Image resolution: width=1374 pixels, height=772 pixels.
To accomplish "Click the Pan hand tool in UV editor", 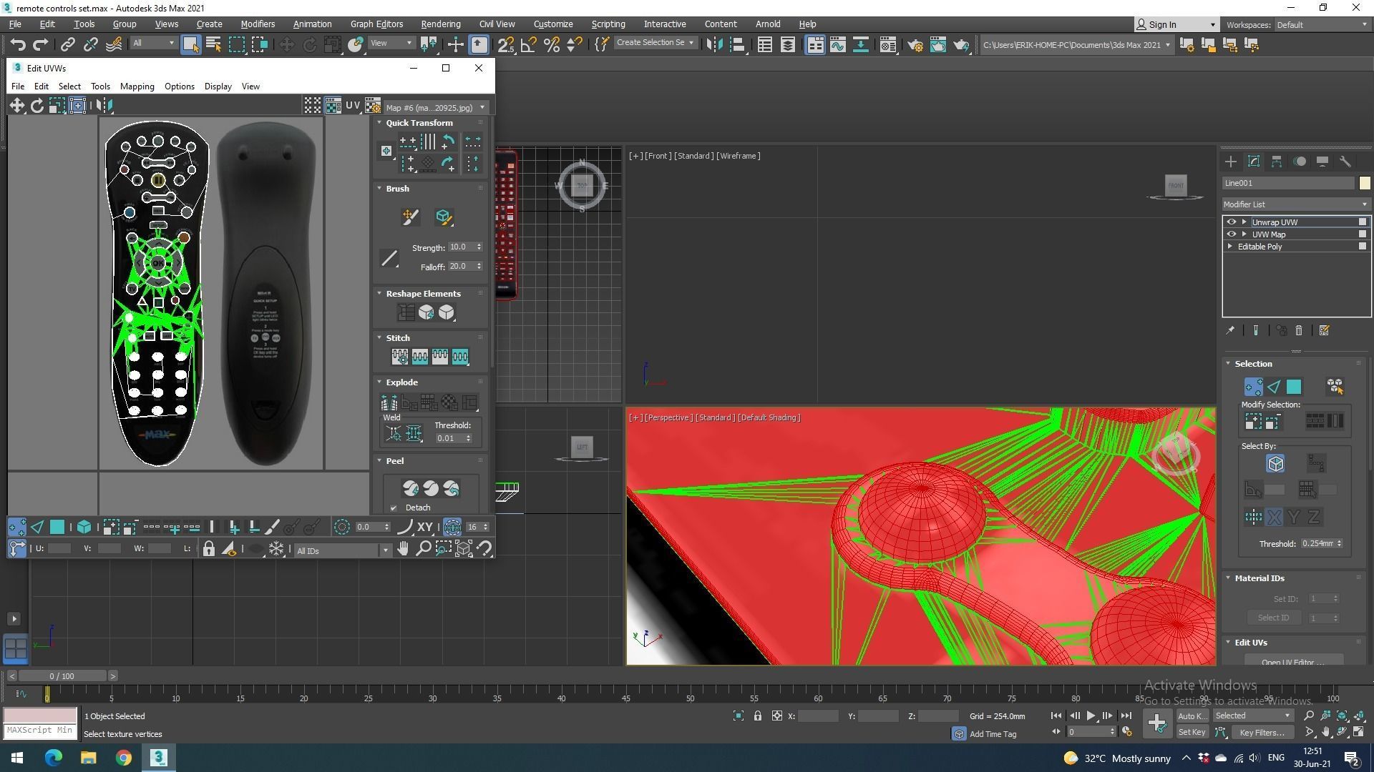I will (403, 549).
